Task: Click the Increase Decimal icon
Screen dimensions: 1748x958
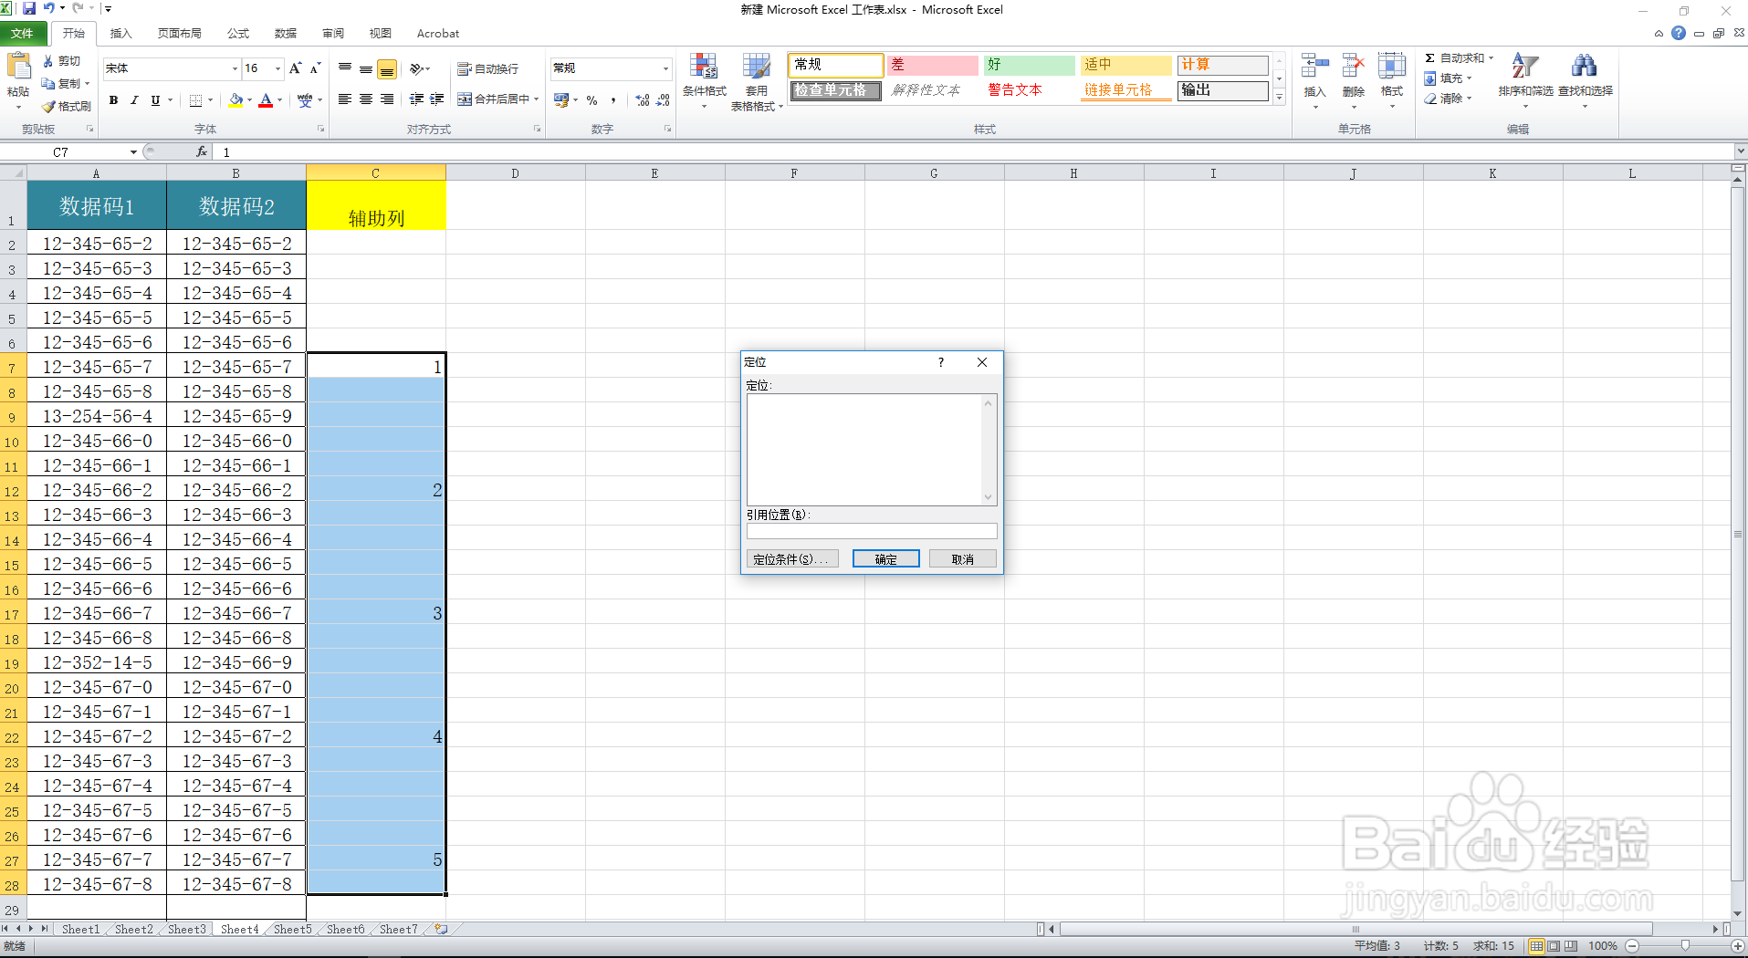Action: pyautogui.click(x=643, y=100)
